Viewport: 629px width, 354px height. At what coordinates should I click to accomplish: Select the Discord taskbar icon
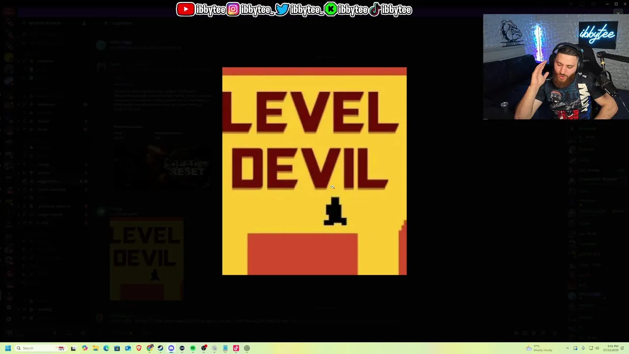point(171,348)
